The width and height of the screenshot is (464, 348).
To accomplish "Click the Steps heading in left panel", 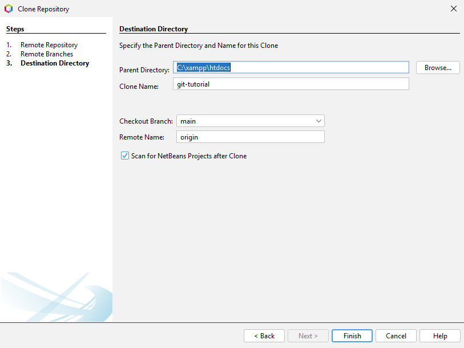I will pyautogui.click(x=15, y=29).
